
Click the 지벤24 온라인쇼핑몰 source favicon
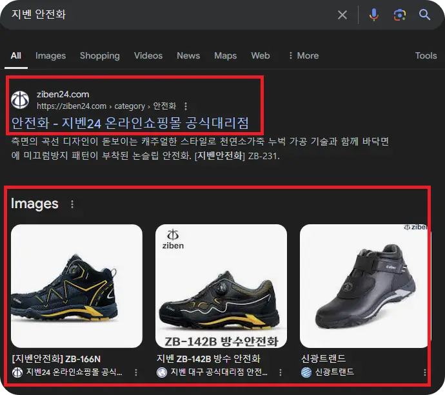[17, 372]
